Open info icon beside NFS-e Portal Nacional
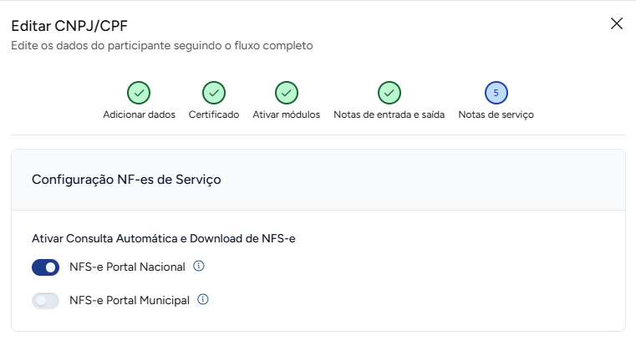The height and width of the screenshot is (356, 636). tap(198, 266)
